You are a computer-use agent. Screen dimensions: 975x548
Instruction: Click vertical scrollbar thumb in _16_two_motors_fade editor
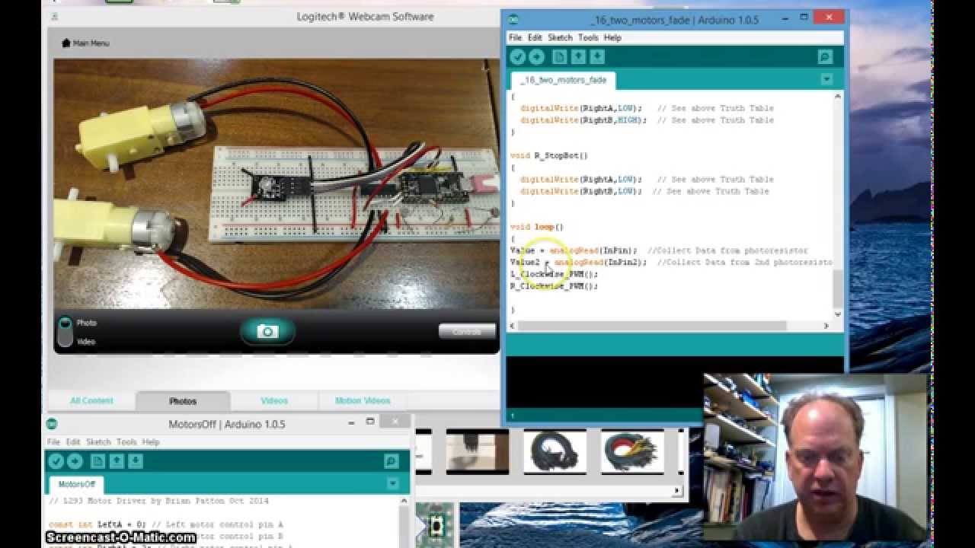pyautogui.click(x=838, y=287)
